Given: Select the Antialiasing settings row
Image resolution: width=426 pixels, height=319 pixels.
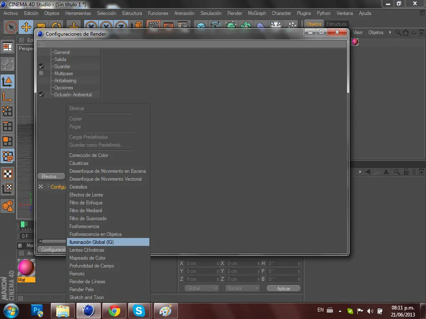Looking at the screenshot, I should pos(65,81).
